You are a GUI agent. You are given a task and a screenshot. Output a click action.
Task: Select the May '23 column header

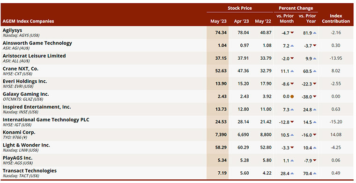(x=218, y=21)
